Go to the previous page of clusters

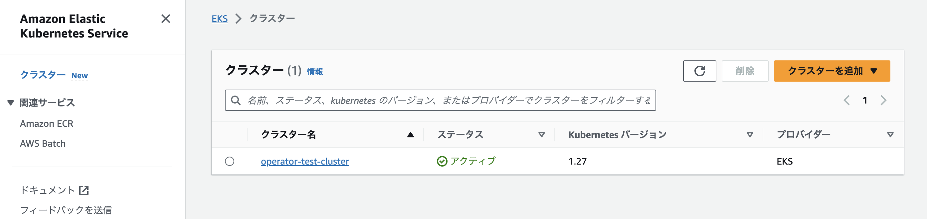(846, 100)
